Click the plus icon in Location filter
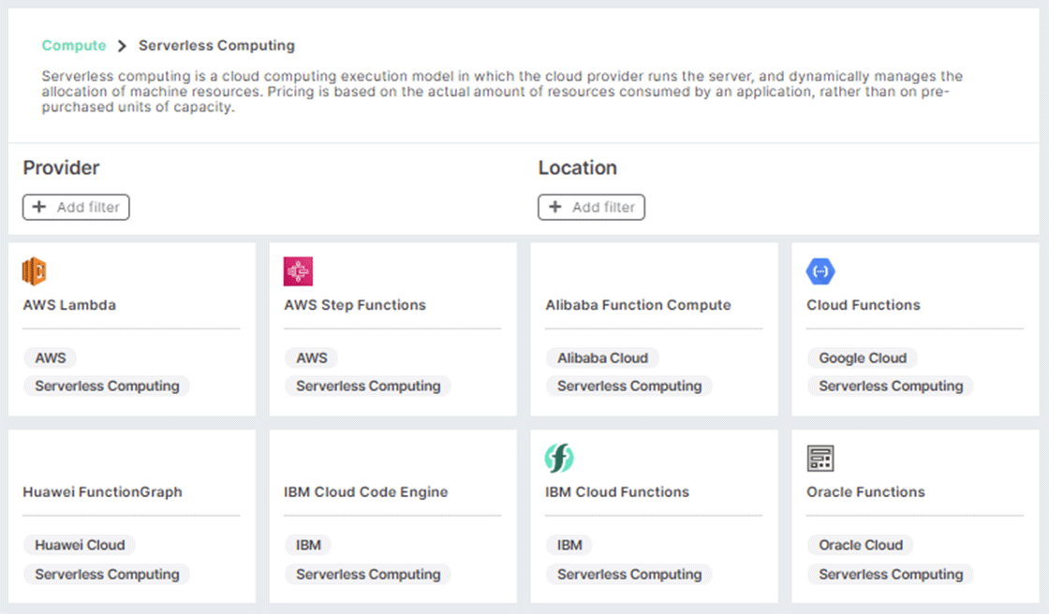Viewport: 1049px width, 614px height. [x=555, y=207]
